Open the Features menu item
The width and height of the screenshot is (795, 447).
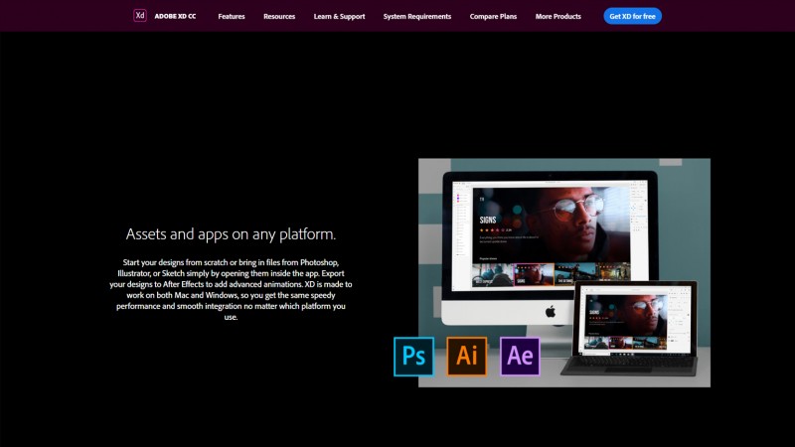(x=232, y=16)
